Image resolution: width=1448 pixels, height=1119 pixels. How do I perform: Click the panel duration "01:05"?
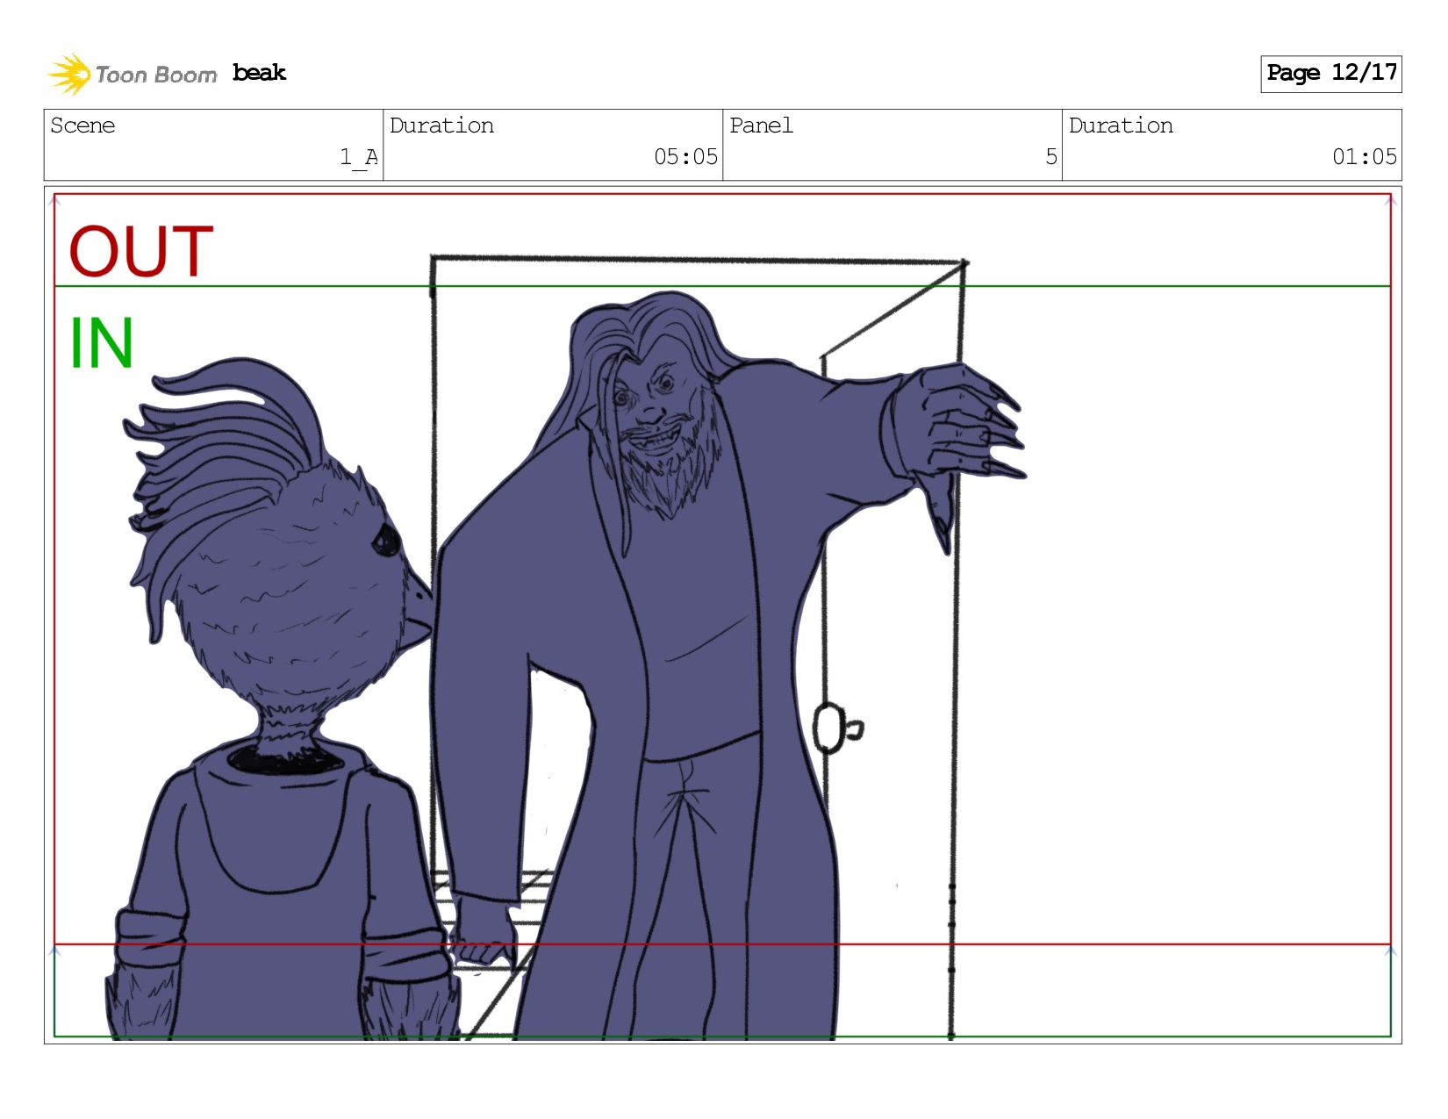pos(1364,157)
